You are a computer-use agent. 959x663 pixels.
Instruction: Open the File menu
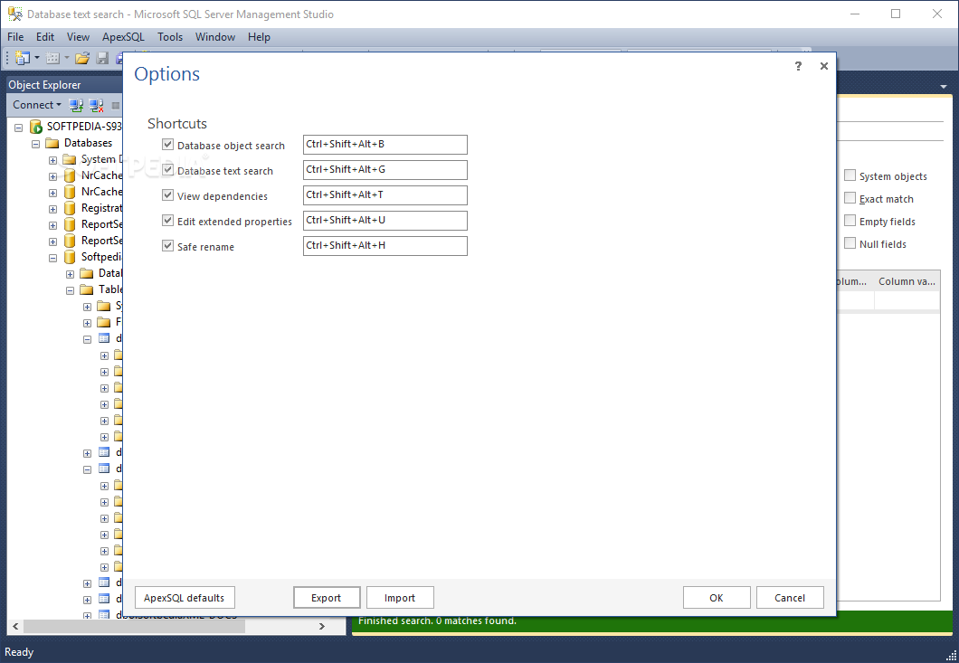(x=15, y=37)
